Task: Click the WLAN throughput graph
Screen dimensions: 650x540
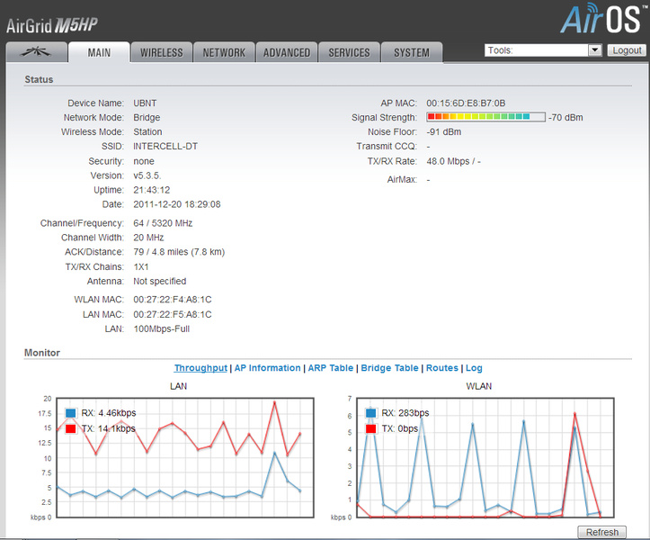Action: (485, 458)
